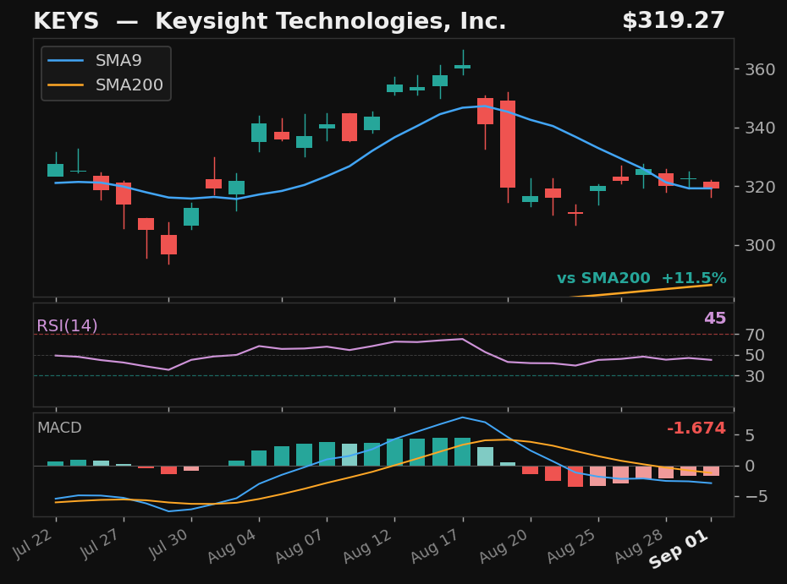Click the Aug 20 date label

tap(504, 547)
